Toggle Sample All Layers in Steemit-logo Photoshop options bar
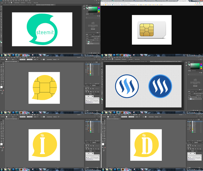This screenshot has height=171, width=203. click(x=16, y=3)
